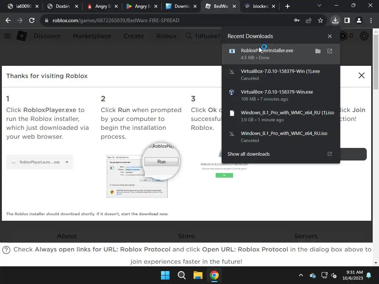Viewport: 379px width, 284px height.
Task: Open the taskbar clock and date
Action: pos(353,275)
